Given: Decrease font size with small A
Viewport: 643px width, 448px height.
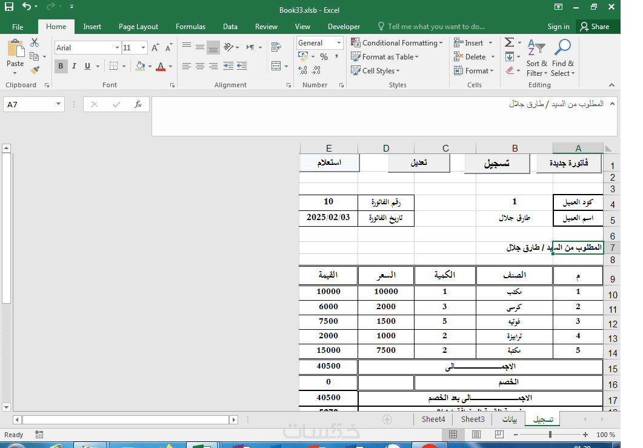Looking at the screenshot, I should point(168,48).
